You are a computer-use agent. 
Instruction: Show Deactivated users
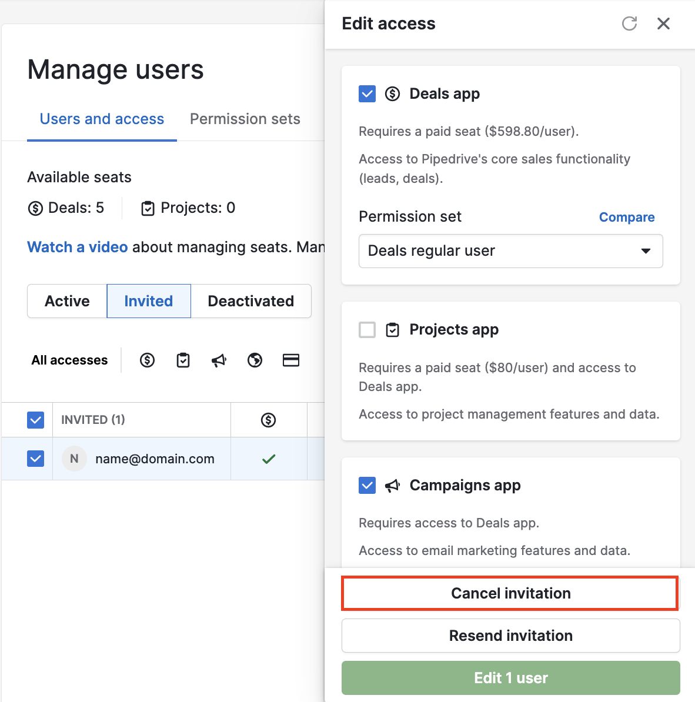[x=251, y=301]
